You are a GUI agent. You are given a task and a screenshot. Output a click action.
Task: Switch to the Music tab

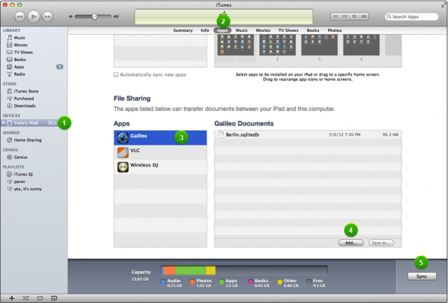click(x=242, y=30)
